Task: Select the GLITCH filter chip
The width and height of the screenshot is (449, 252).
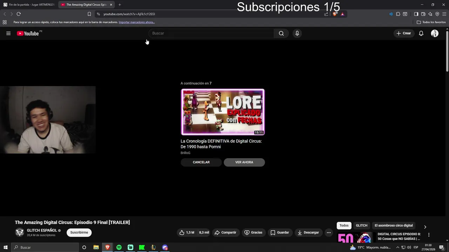Action: pyautogui.click(x=362, y=225)
